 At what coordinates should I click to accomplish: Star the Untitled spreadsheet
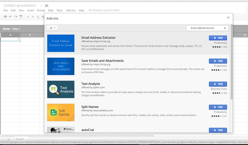pyautogui.click(x=41, y=6)
